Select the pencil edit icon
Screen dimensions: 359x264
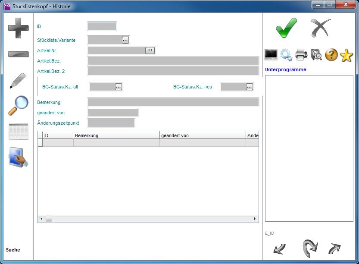pyautogui.click(x=18, y=81)
